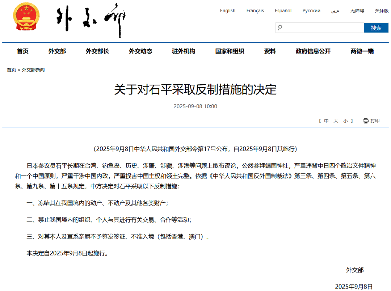The image size is (391, 291).
Task: Switch site language to English
Action: pos(227,10)
